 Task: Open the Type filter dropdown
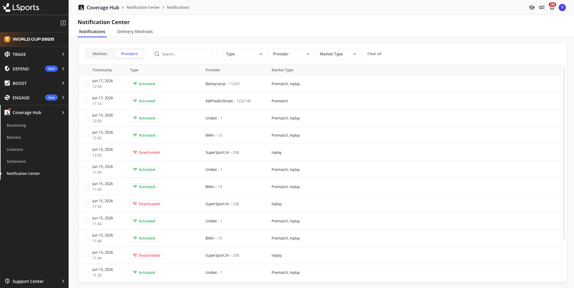pos(244,54)
